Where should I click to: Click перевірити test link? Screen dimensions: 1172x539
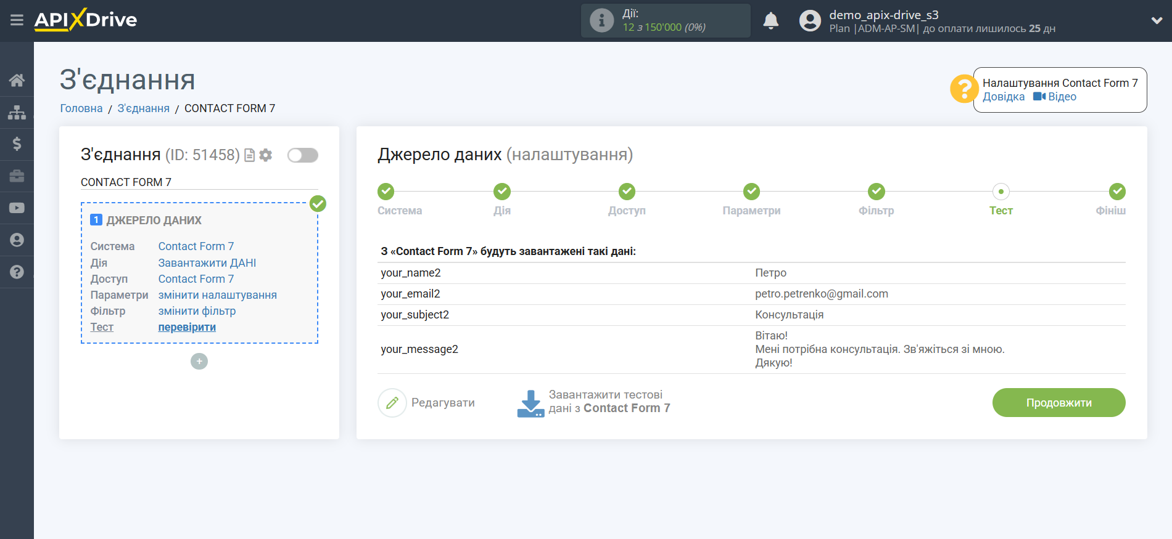(x=187, y=327)
